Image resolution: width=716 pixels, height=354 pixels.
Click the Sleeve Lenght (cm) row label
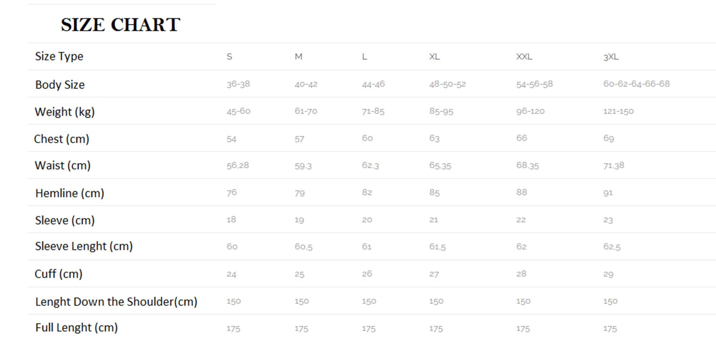point(84,246)
